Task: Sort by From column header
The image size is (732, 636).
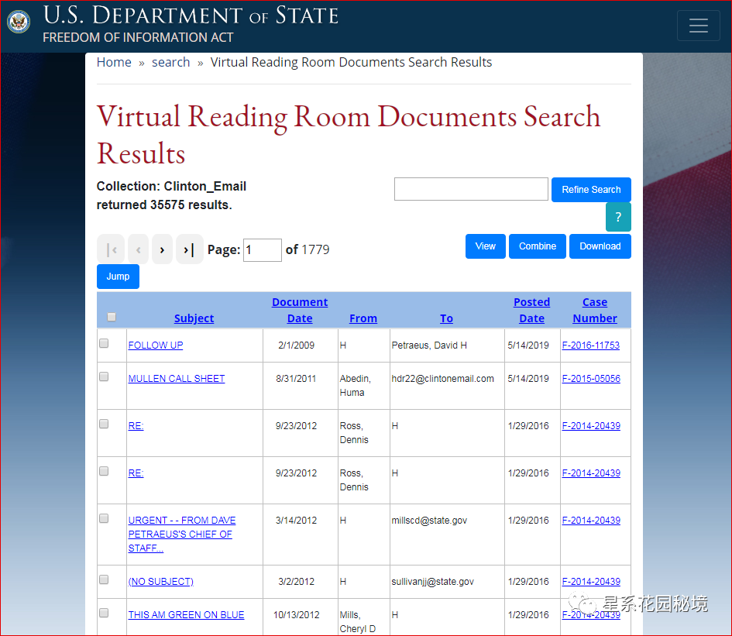Action: (363, 318)
